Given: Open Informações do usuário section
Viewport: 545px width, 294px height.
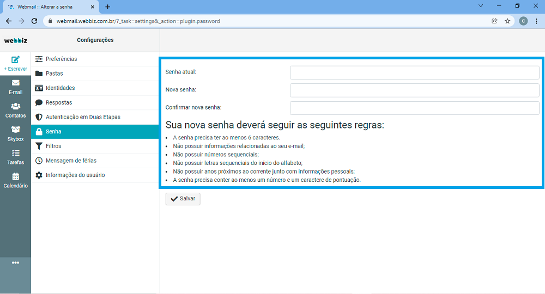Looking at the screenshot, I should click(x=75, y=175).
